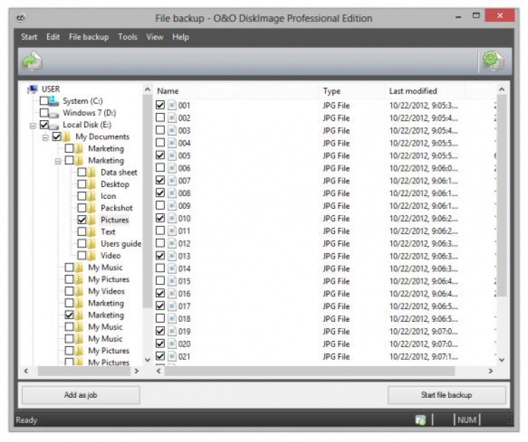The image size is (528, 442).
Task: Uncheck the Pictures folder checkbox
Action: tap(82, 220)
